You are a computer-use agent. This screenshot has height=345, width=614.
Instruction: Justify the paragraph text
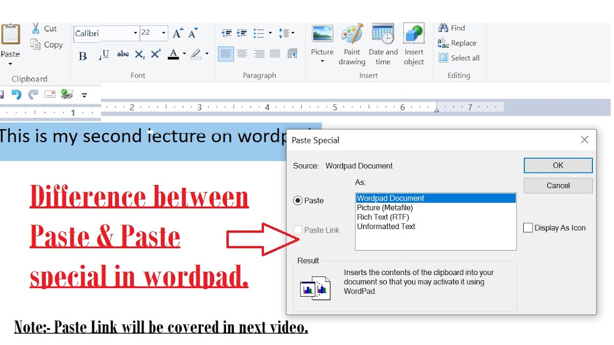coord(275,54)
